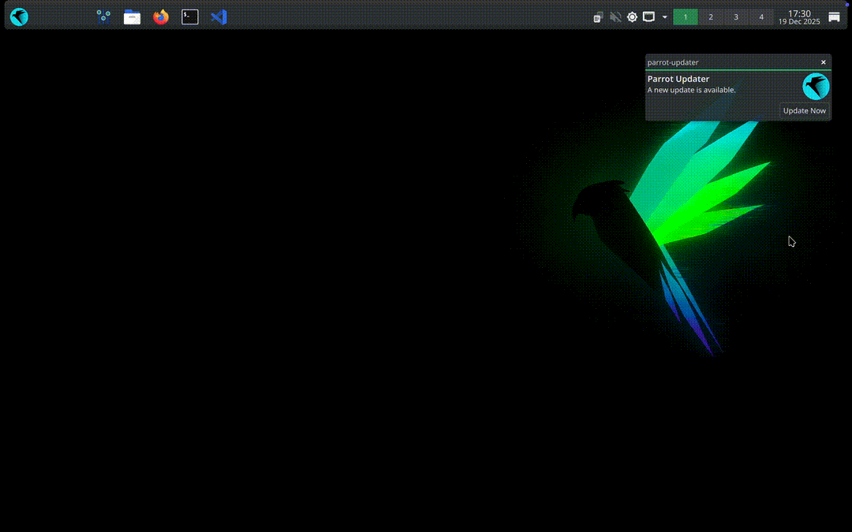852x532 pixels.
Task: Activate workspace 4 in the pager
Action: [x=761, y=17]
